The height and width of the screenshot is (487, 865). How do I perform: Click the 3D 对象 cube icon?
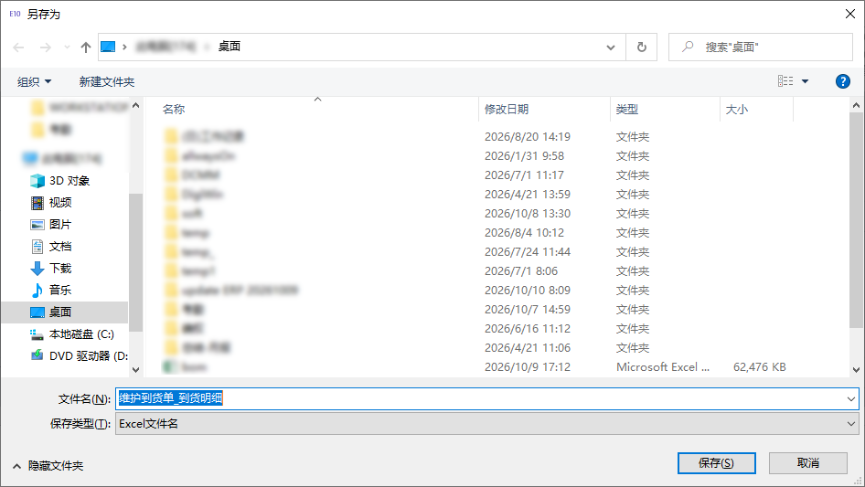(37, 180)
